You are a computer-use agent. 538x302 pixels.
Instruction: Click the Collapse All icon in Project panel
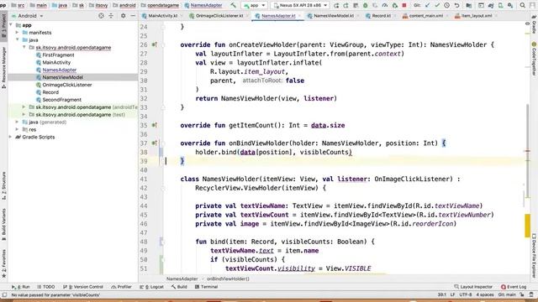click(111, 16)
